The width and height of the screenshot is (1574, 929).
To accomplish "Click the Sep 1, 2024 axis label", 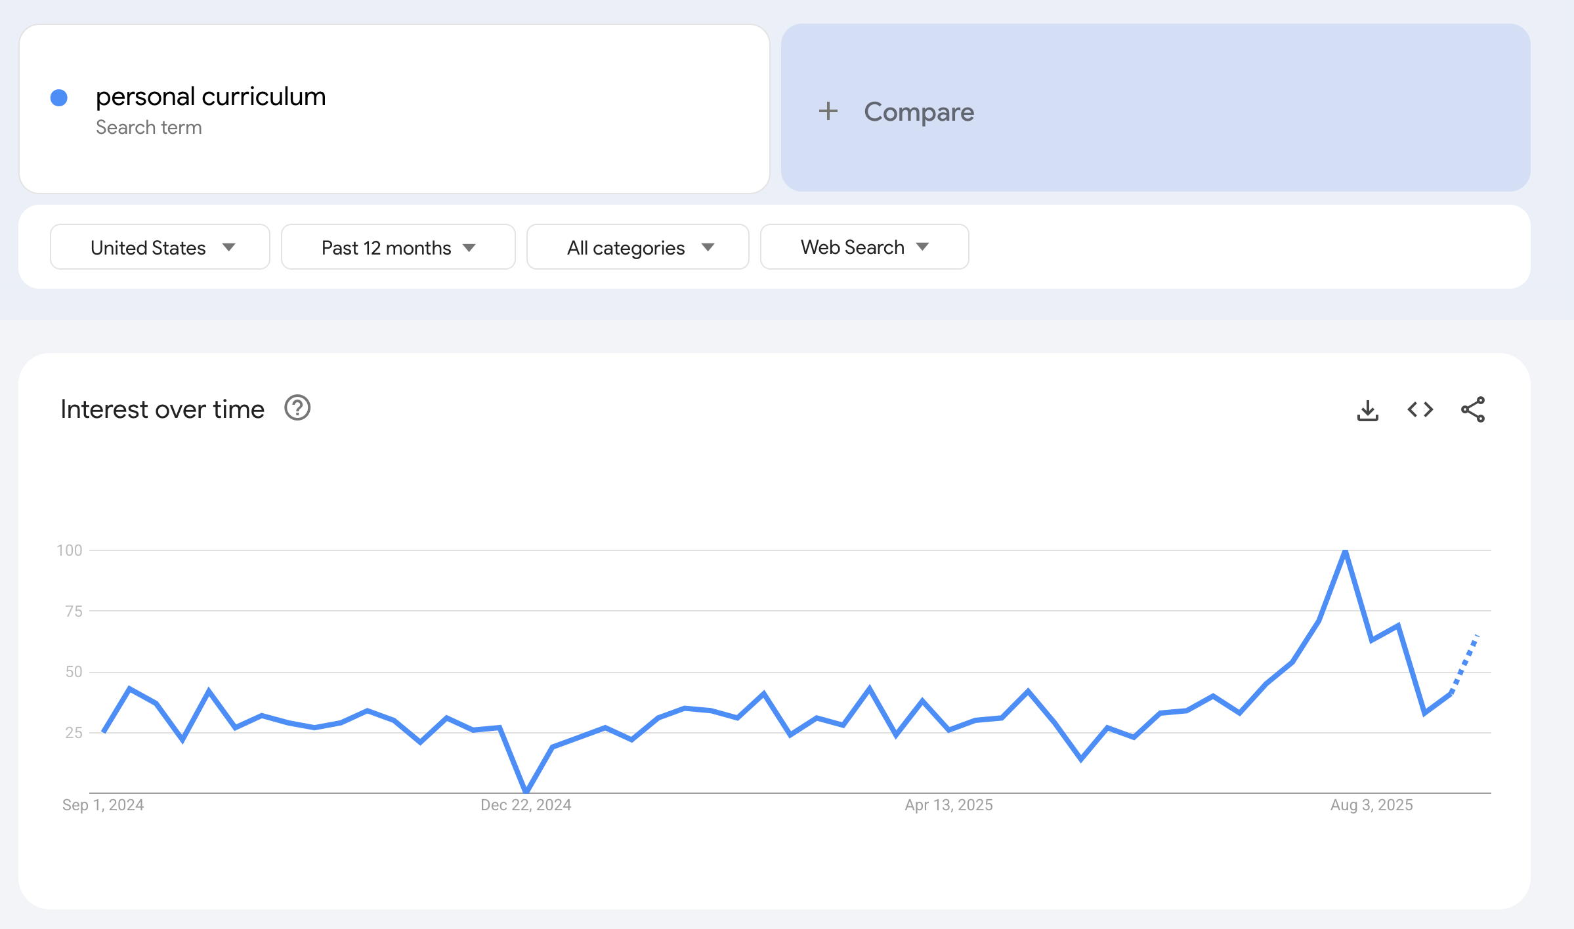I will (103, 805).
